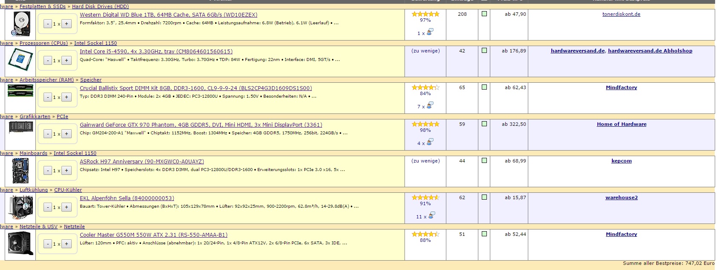Tick the checkbox in the WD Blue row
The image size is (719, 270).
click(x=484, y=14)
